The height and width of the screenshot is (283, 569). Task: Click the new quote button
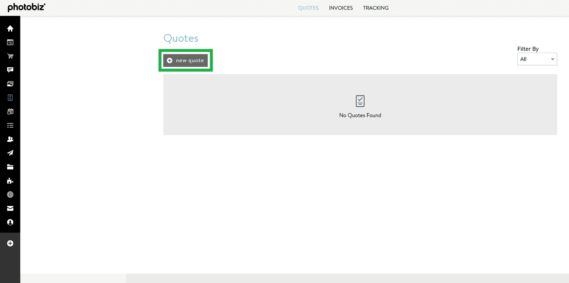pos(185,61)
